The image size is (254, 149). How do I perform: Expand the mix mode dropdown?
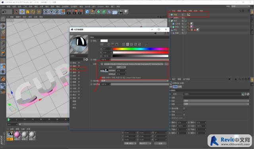135,81
